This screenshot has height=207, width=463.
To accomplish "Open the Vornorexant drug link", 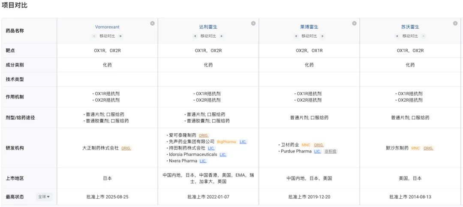I will pos(107,27).
